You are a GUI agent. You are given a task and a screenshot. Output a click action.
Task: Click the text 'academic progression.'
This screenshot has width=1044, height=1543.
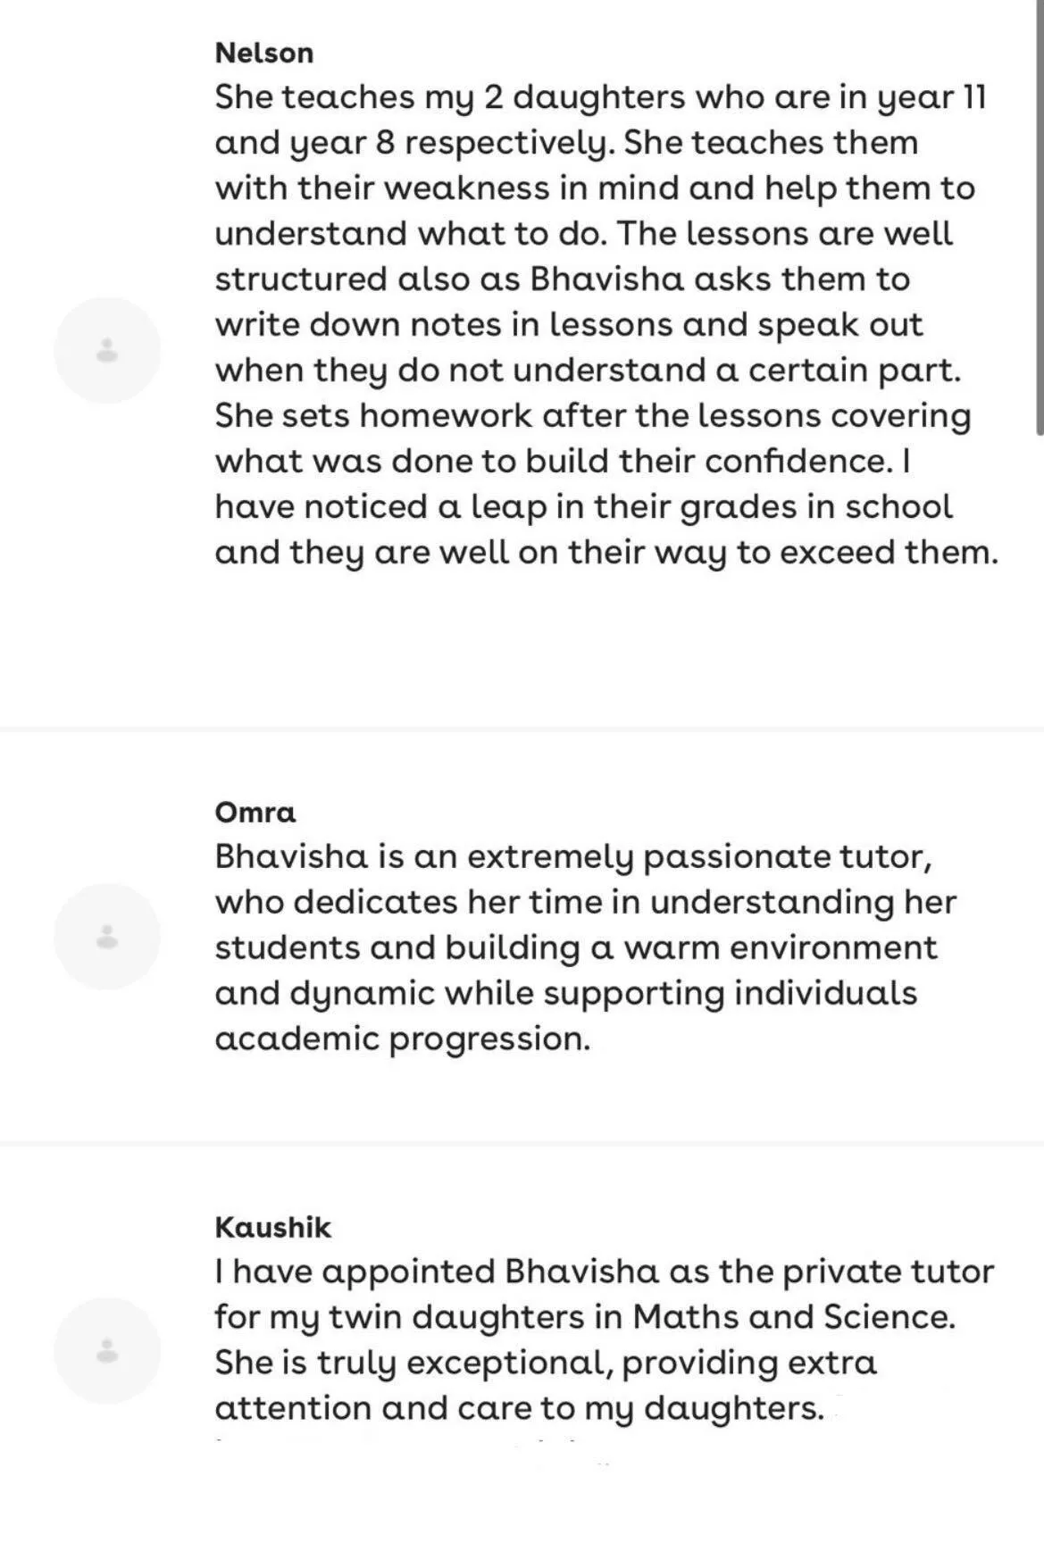tap(403, 1038)
